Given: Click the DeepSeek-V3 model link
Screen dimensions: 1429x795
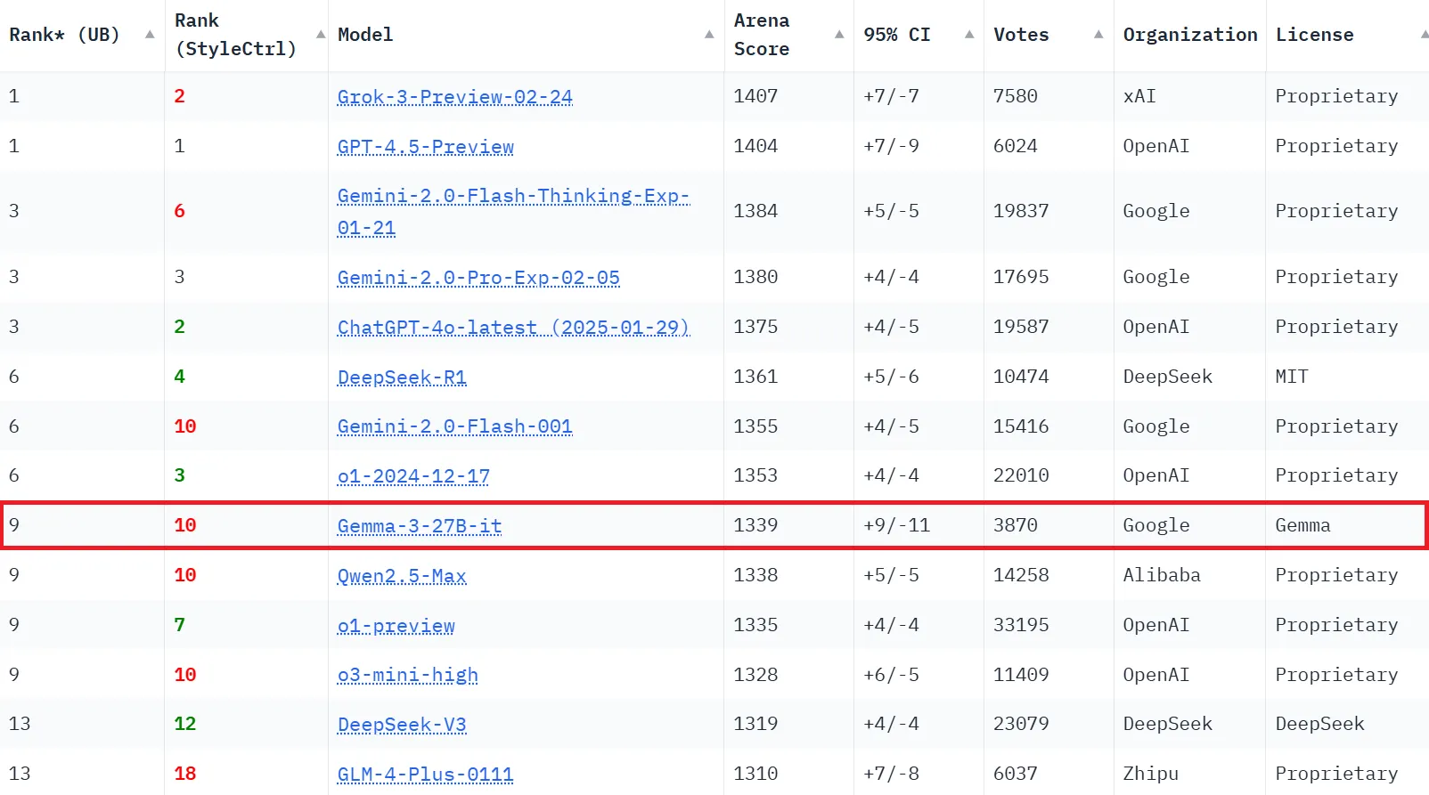Looking at the screenshot, I should click(402, 724).
